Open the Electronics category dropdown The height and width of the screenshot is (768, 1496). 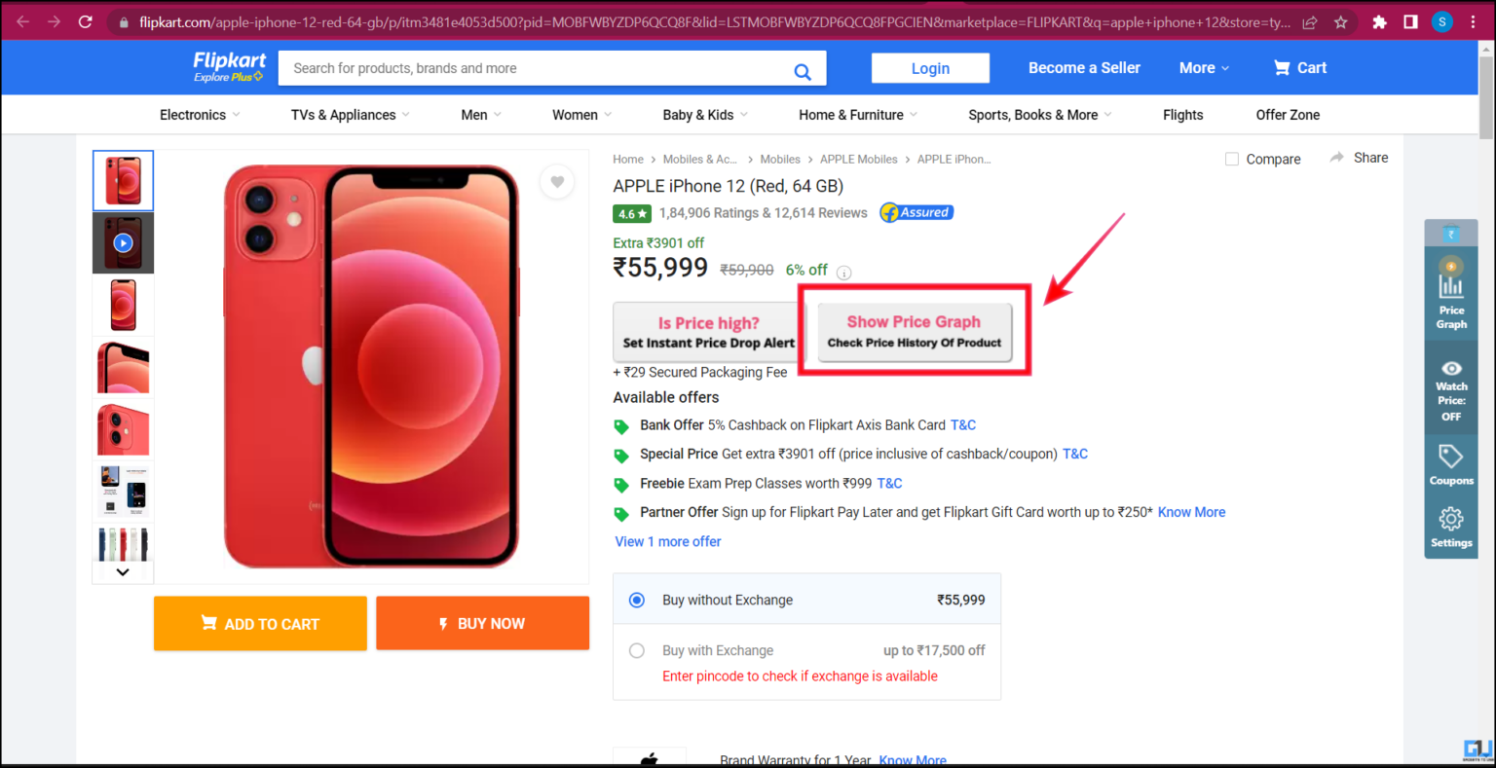(199, 114)
